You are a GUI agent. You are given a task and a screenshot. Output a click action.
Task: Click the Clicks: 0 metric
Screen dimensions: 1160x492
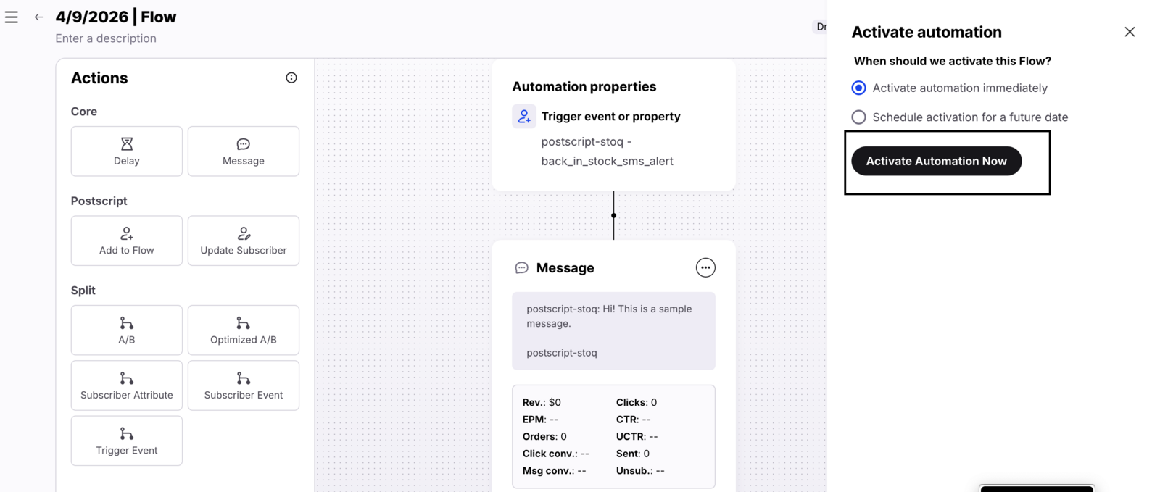click(x=637, y=402)
